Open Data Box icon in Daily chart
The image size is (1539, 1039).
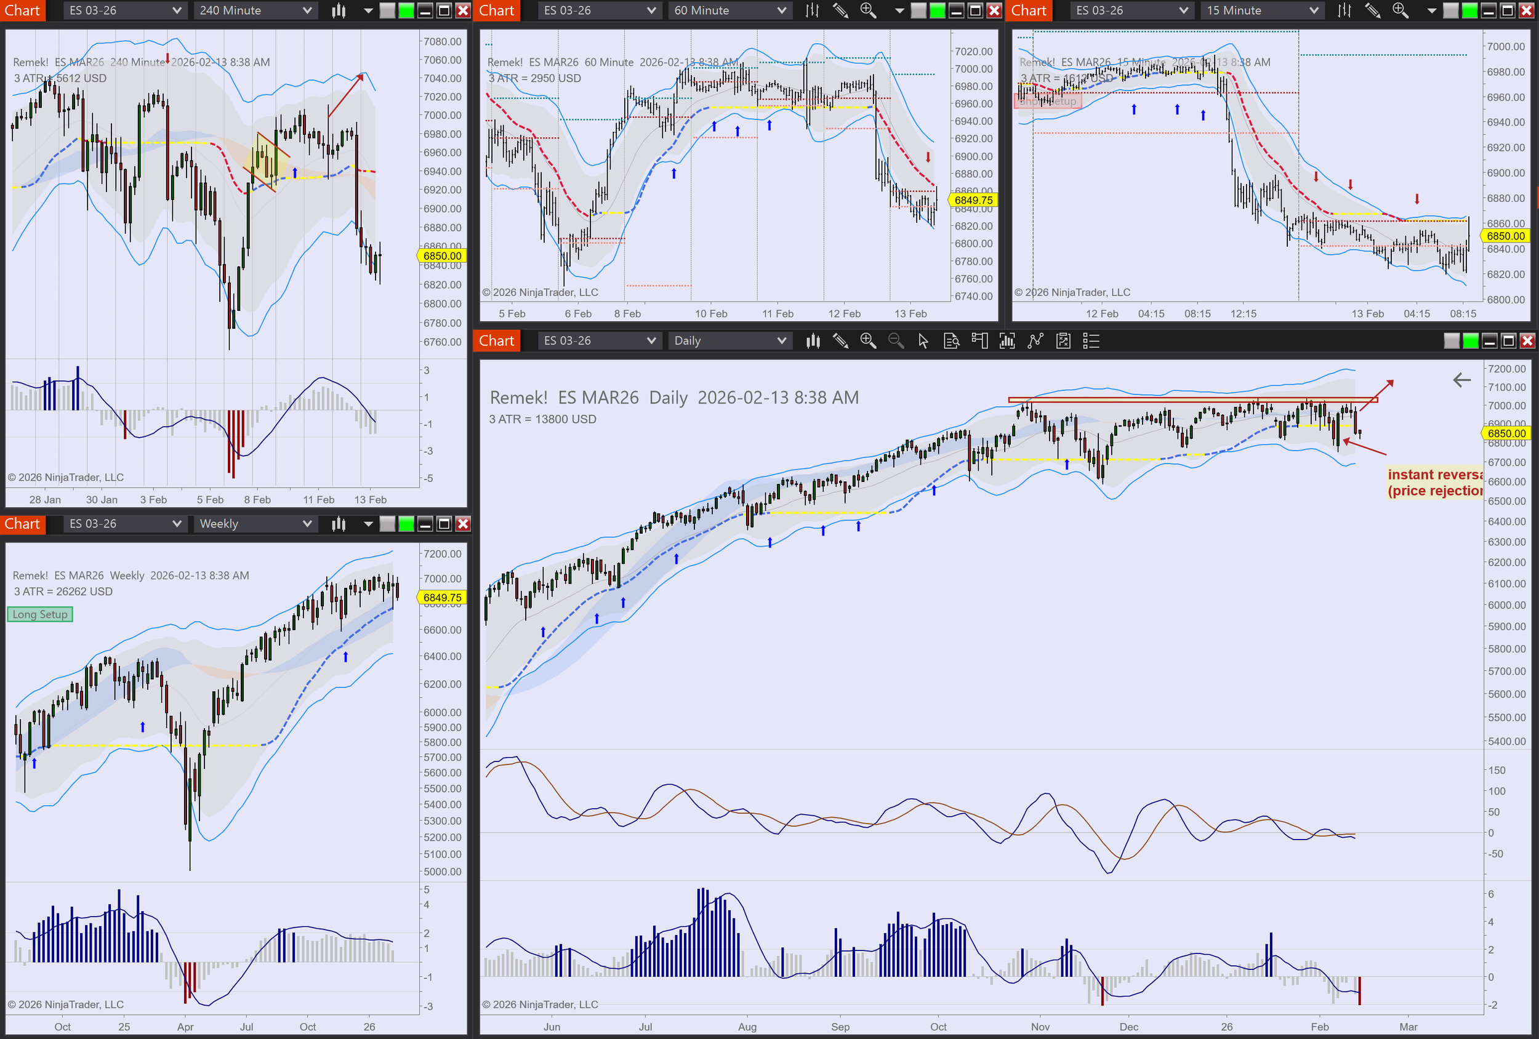(951, 341)
